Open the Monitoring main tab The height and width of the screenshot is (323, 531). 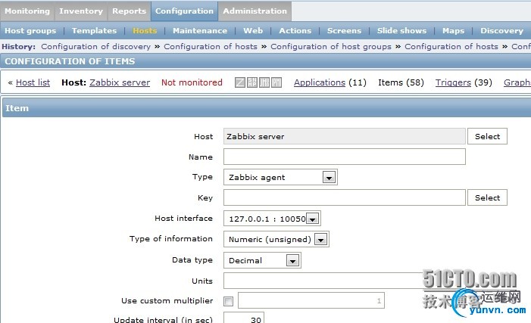[27, 11]
